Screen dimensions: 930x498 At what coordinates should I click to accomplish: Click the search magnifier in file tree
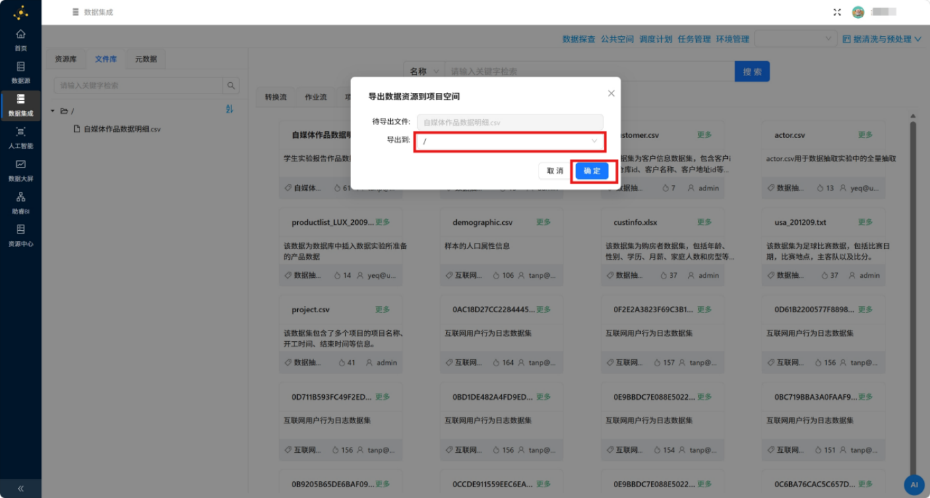tap(231, 85)
